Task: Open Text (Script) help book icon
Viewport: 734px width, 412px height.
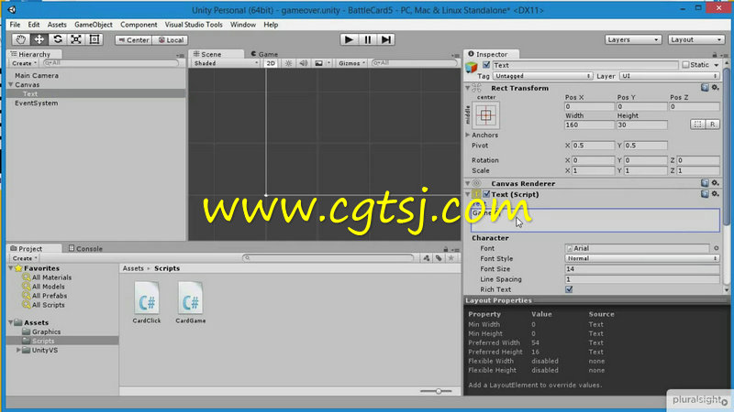Action: point(705,194)
